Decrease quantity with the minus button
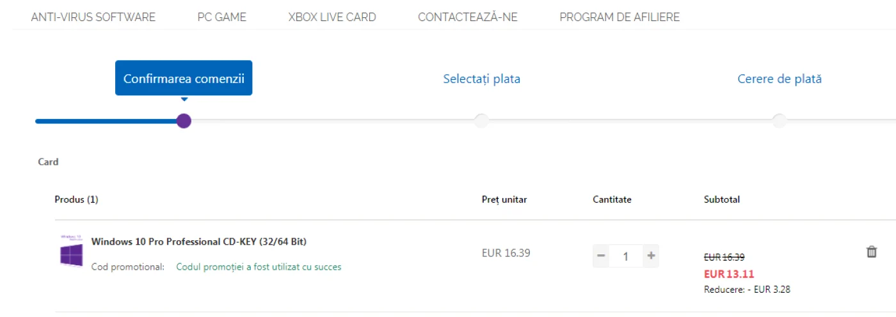The width and height of the screenshot is (896, 317). click(601, 256)
